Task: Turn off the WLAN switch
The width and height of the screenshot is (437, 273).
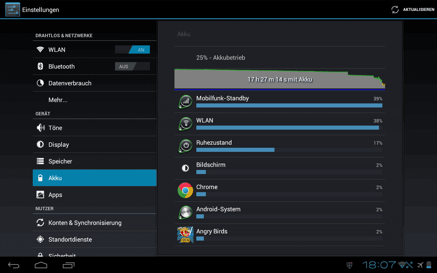Action: click(x=132, y=50)
